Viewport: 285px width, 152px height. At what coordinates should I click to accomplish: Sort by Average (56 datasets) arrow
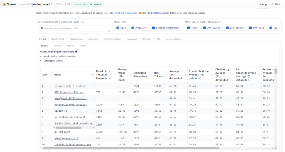(x=185, y=75)
